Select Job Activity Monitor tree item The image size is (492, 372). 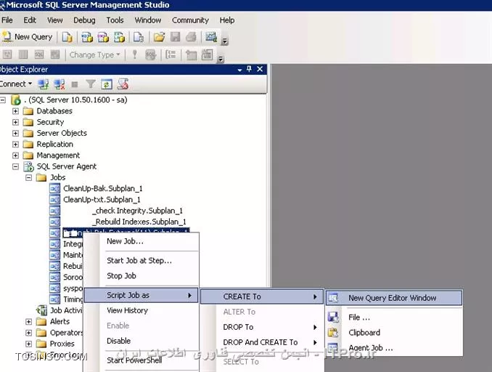[66, 310]
